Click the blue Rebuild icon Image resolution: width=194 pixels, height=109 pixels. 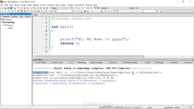47,8
